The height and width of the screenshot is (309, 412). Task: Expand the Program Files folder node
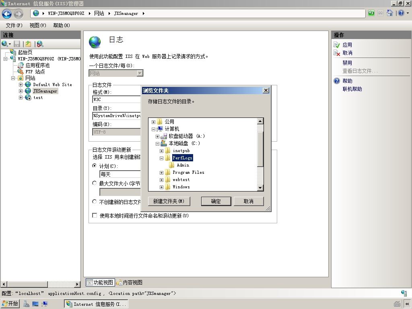point(161,173)
